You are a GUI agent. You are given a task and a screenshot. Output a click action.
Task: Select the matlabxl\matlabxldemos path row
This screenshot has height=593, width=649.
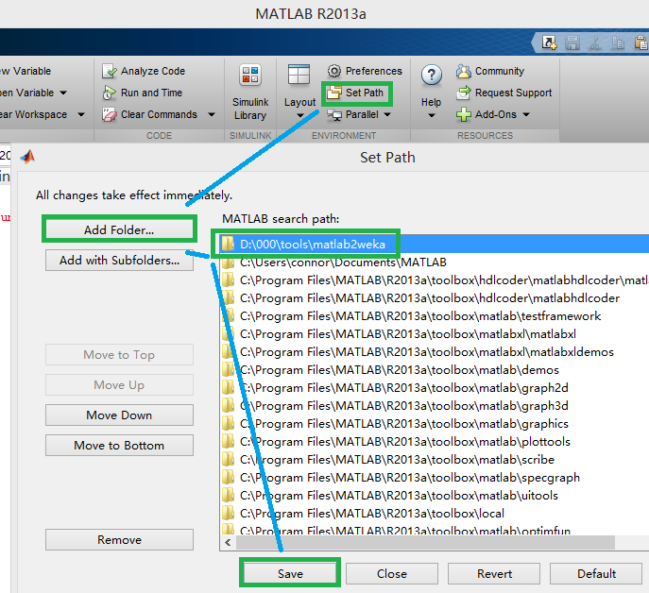435,352
